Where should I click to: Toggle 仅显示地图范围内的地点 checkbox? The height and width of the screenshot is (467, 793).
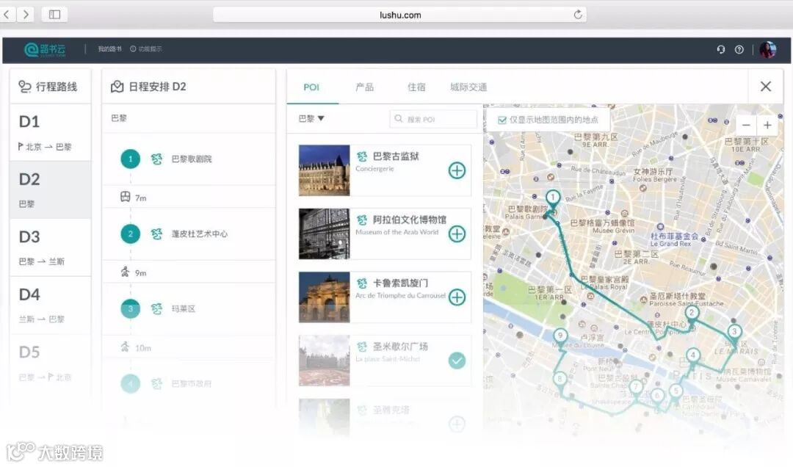click(502, 120)
